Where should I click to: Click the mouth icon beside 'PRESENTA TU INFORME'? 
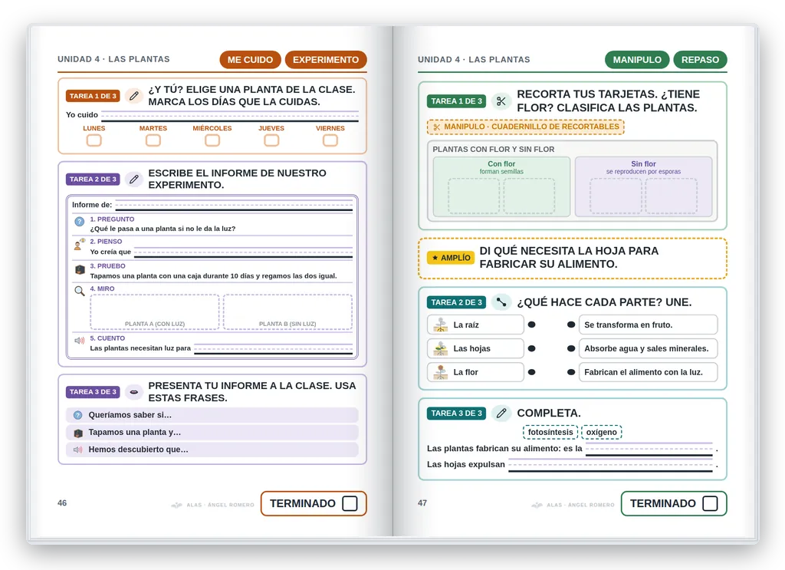(133, 392)
